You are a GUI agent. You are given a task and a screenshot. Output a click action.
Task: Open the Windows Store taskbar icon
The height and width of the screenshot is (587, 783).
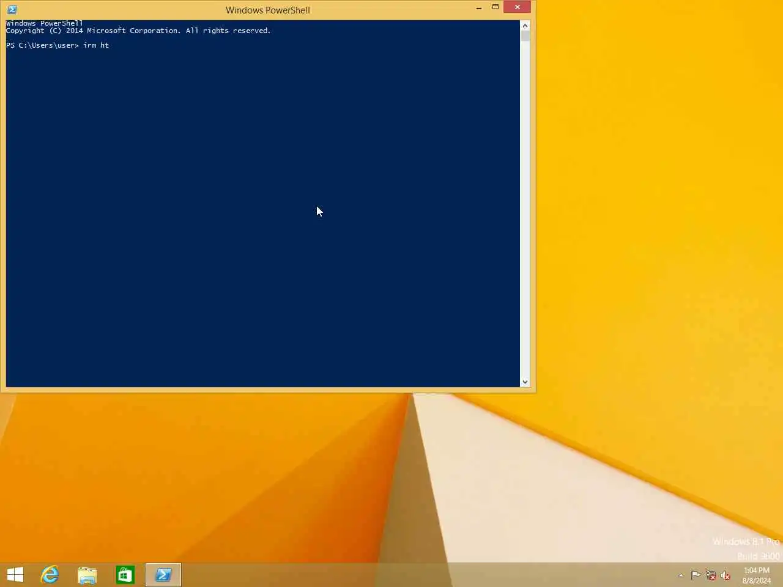(125, 575)
